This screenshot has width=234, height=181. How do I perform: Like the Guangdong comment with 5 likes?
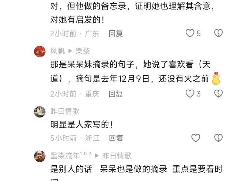coord(190,33)
